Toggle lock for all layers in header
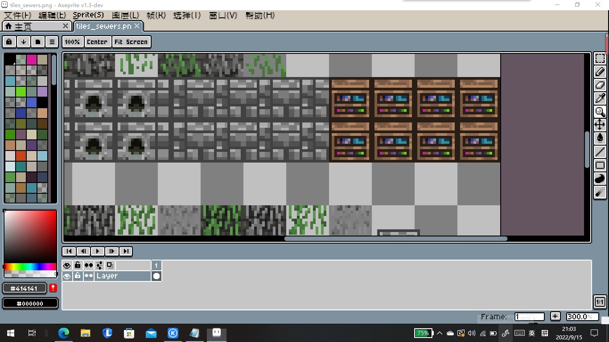 pyautogui.click(x=78, y=265)
